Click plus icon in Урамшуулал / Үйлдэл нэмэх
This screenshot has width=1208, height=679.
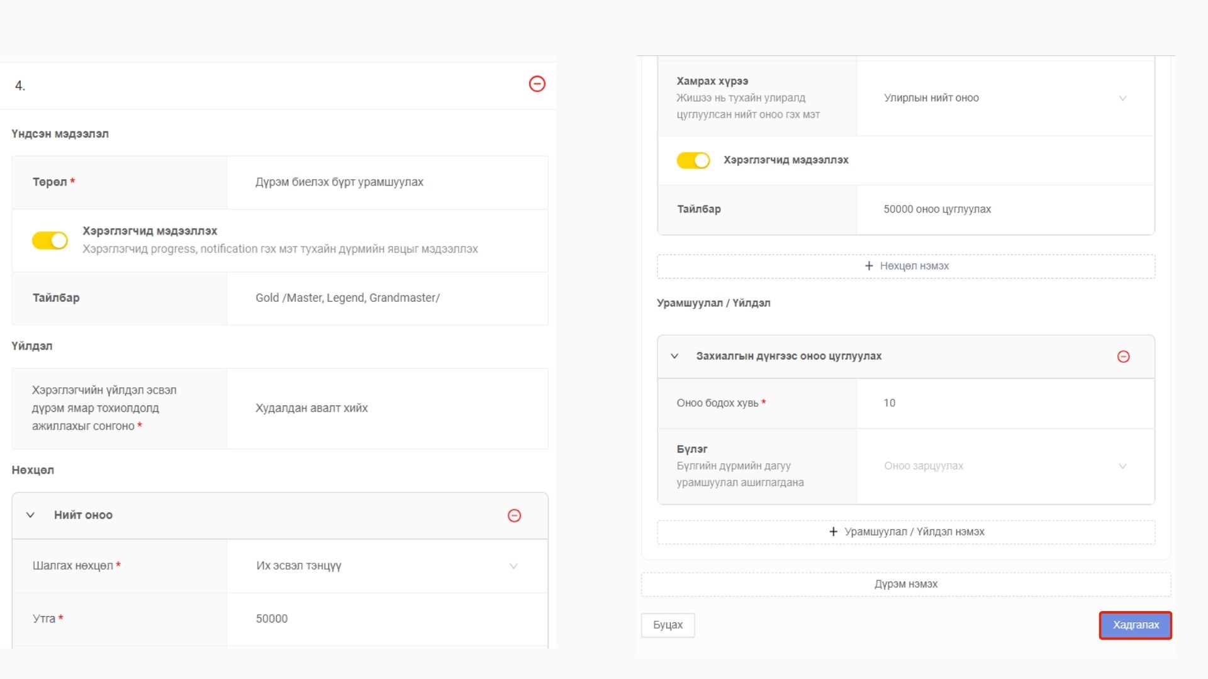coord(833,532)
